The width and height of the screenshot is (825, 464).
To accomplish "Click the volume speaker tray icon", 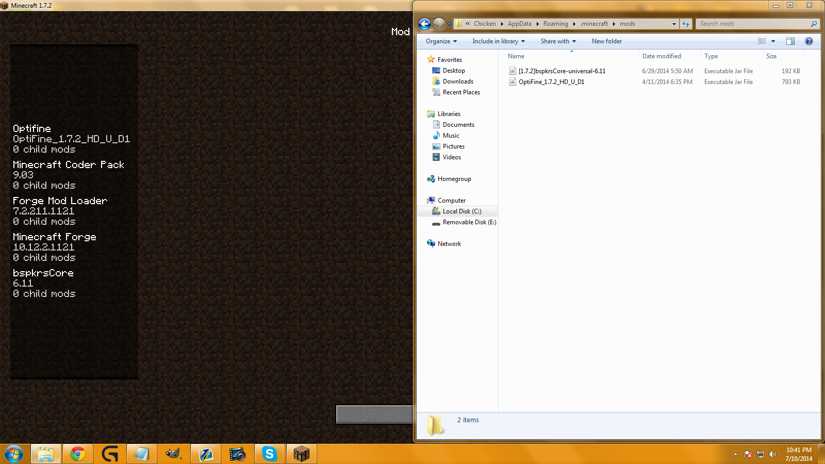I will [772, 454].
